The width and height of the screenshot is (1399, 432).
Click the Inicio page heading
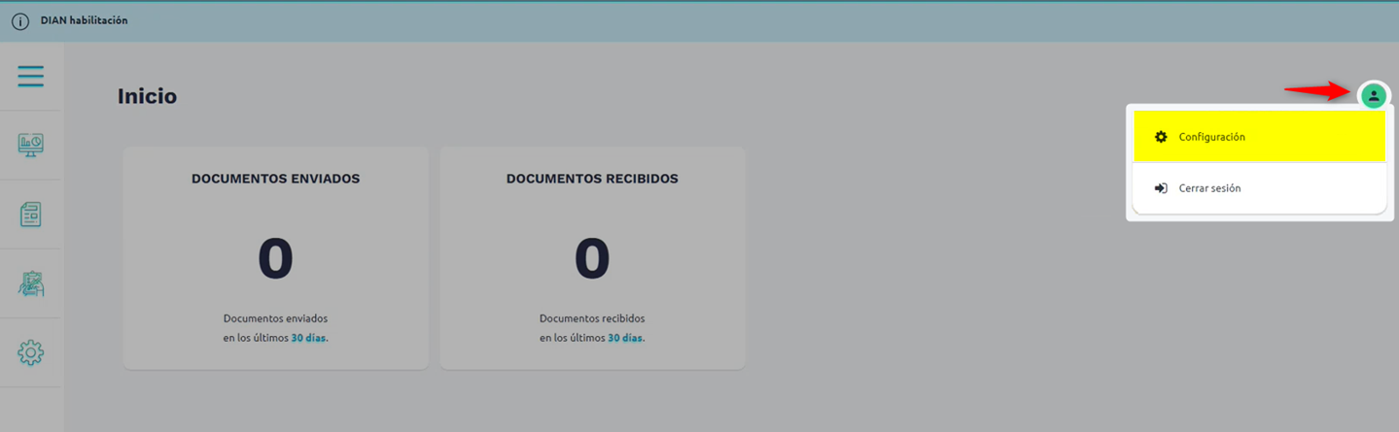147,96
